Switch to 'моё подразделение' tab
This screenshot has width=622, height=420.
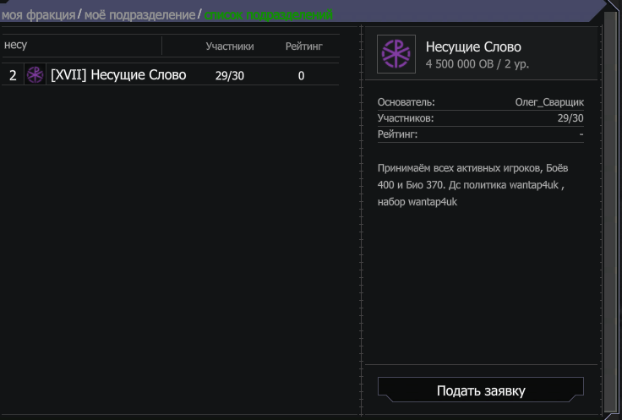(139, 15)
